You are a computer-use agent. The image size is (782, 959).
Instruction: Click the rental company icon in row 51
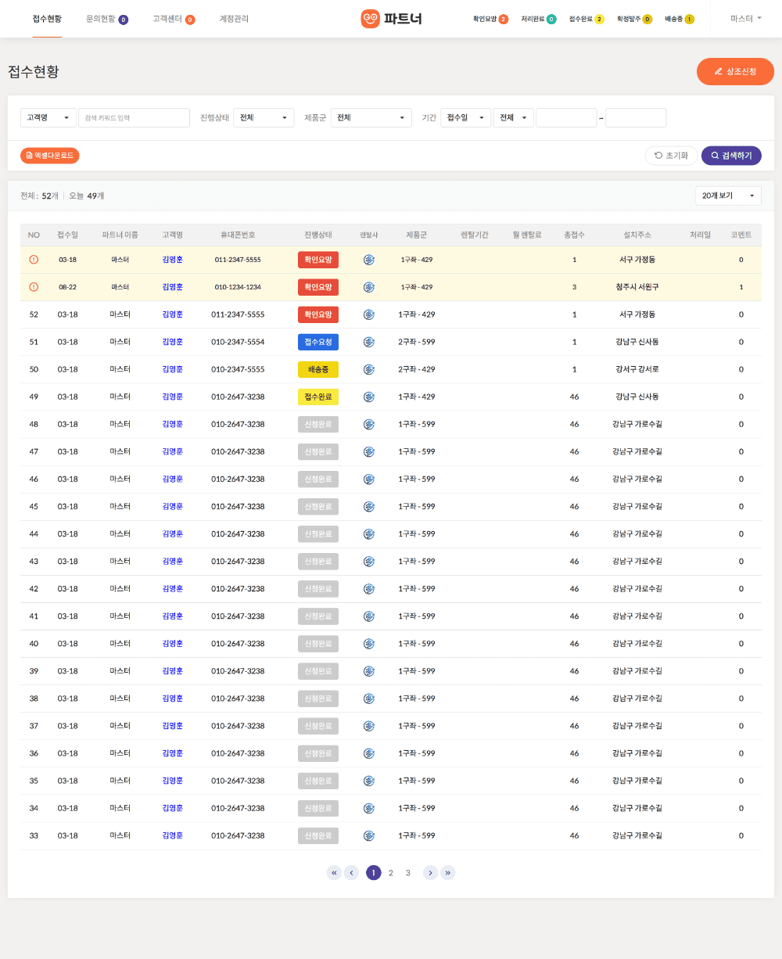click(x=369, y=342)
